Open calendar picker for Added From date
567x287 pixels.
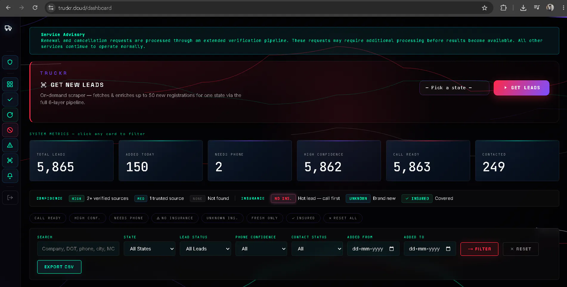392,249
